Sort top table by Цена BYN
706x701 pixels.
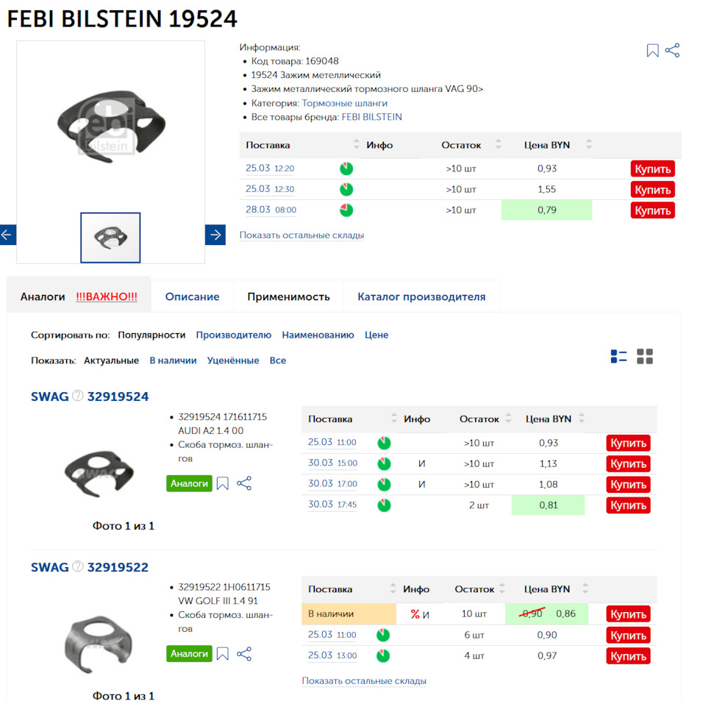[589, 145]
